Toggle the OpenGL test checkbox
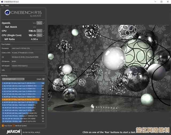Screen dimensions: 171x135 click(x=44, y=23)
